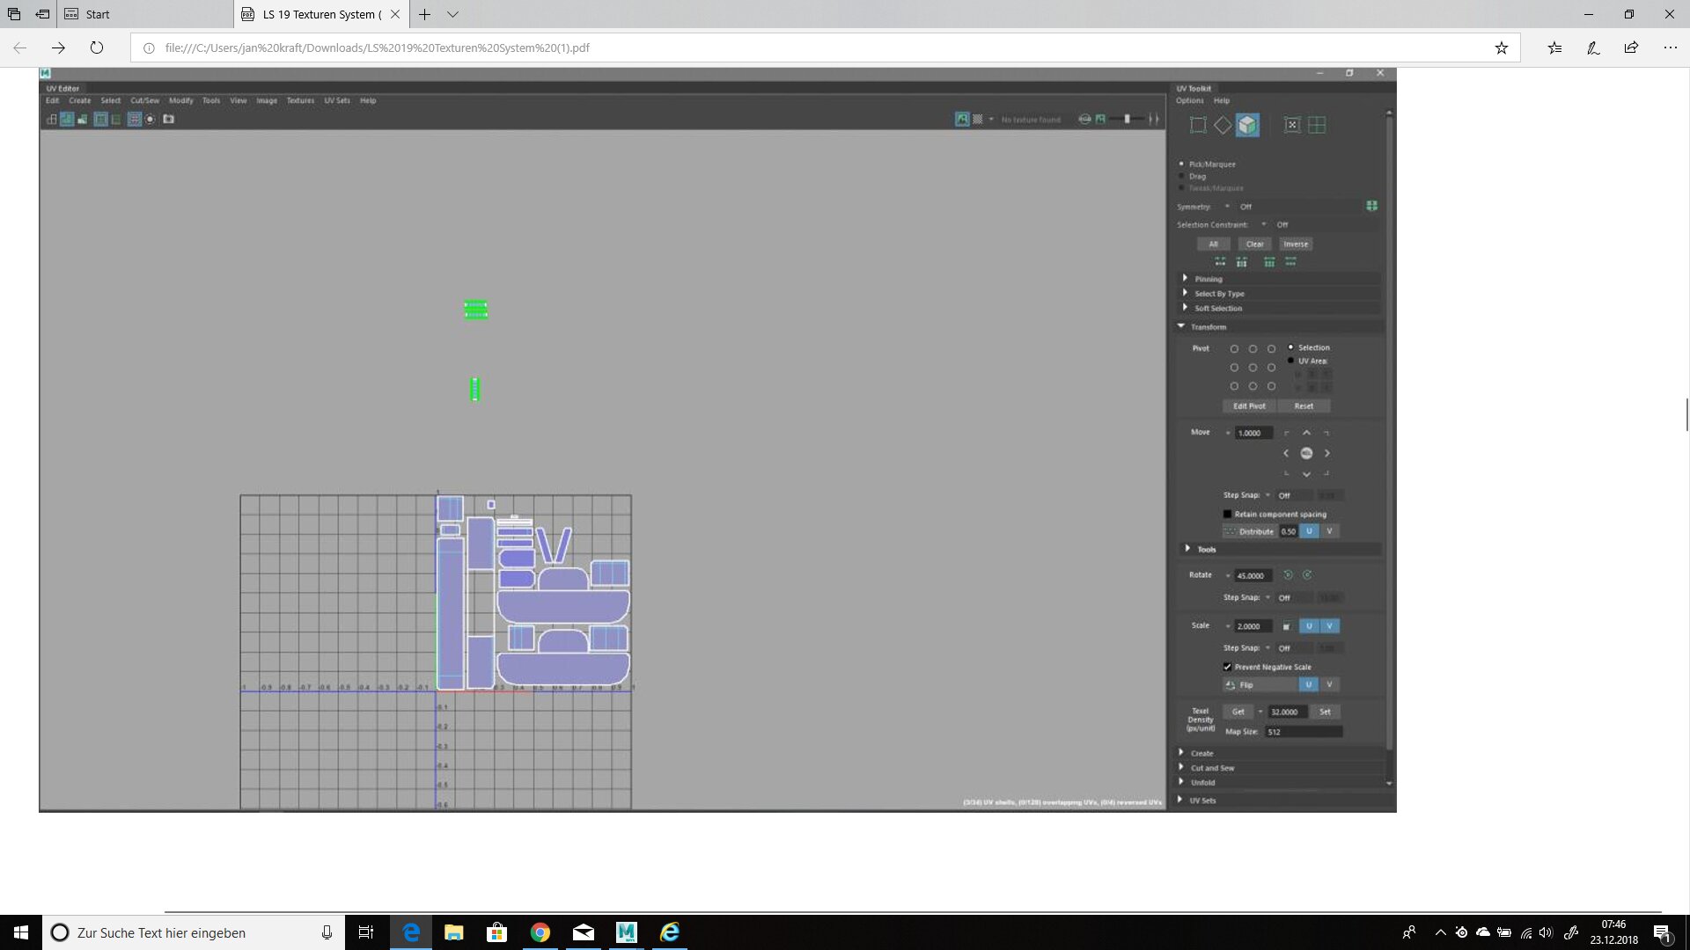Image resolution: width=1690 pixels, height=950 pixels.
Task: Click the Map Size input field
Action: 1303,732
